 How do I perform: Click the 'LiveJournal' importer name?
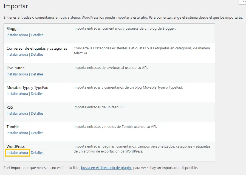pyautogui.click(x=16, y=68)
